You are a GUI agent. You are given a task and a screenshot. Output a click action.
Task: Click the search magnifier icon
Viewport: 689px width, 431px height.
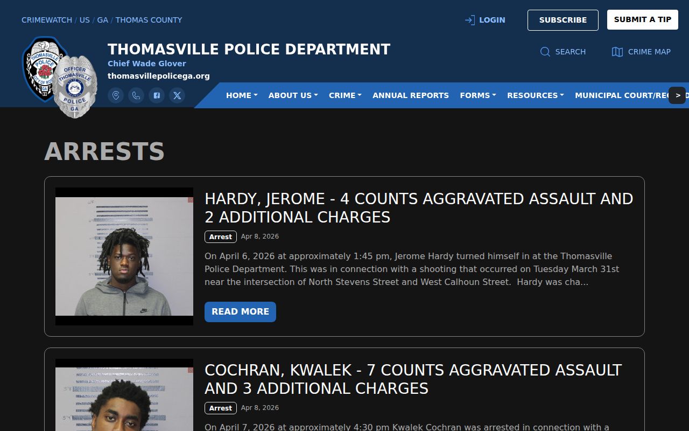pos(545,52)
